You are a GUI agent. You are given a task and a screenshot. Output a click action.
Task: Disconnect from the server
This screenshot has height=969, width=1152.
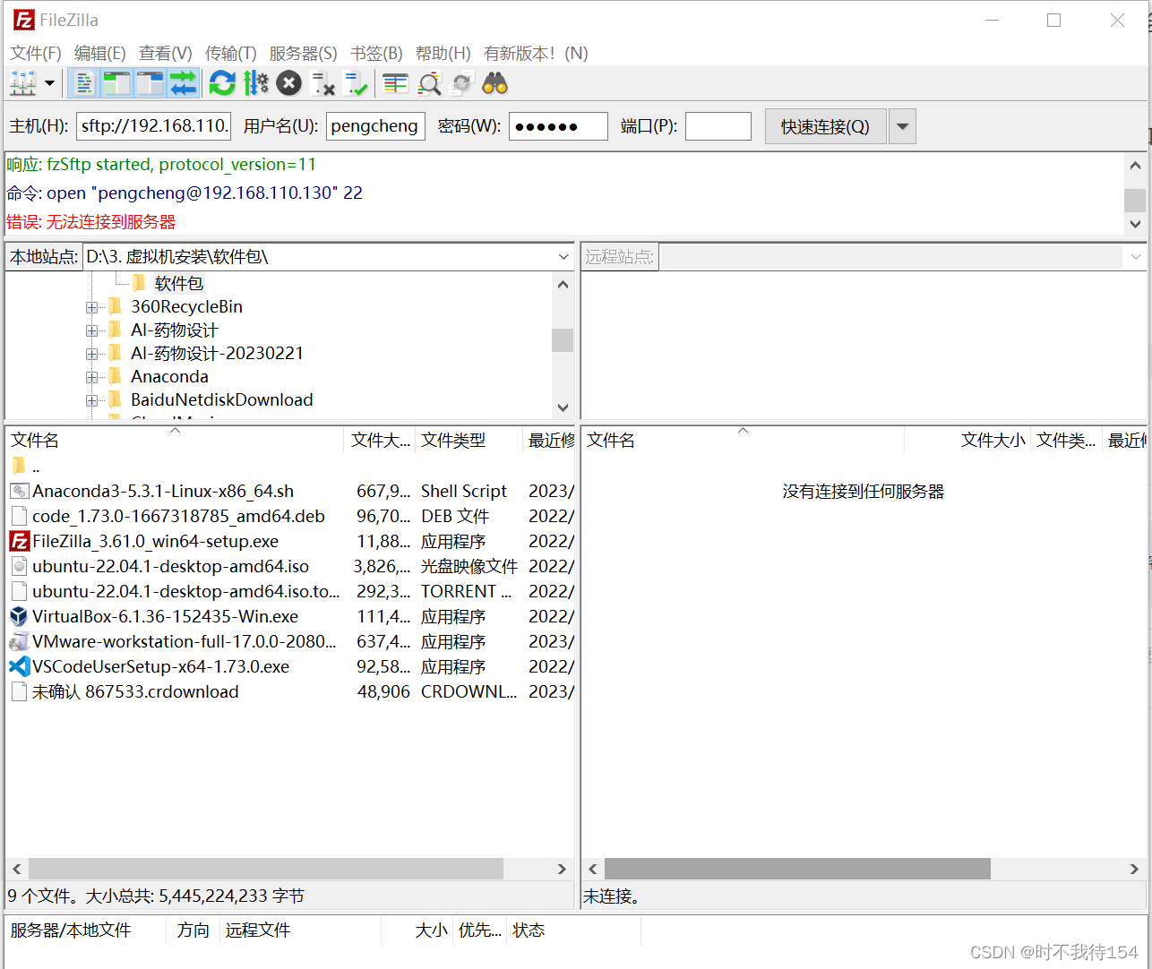(322, 82)
